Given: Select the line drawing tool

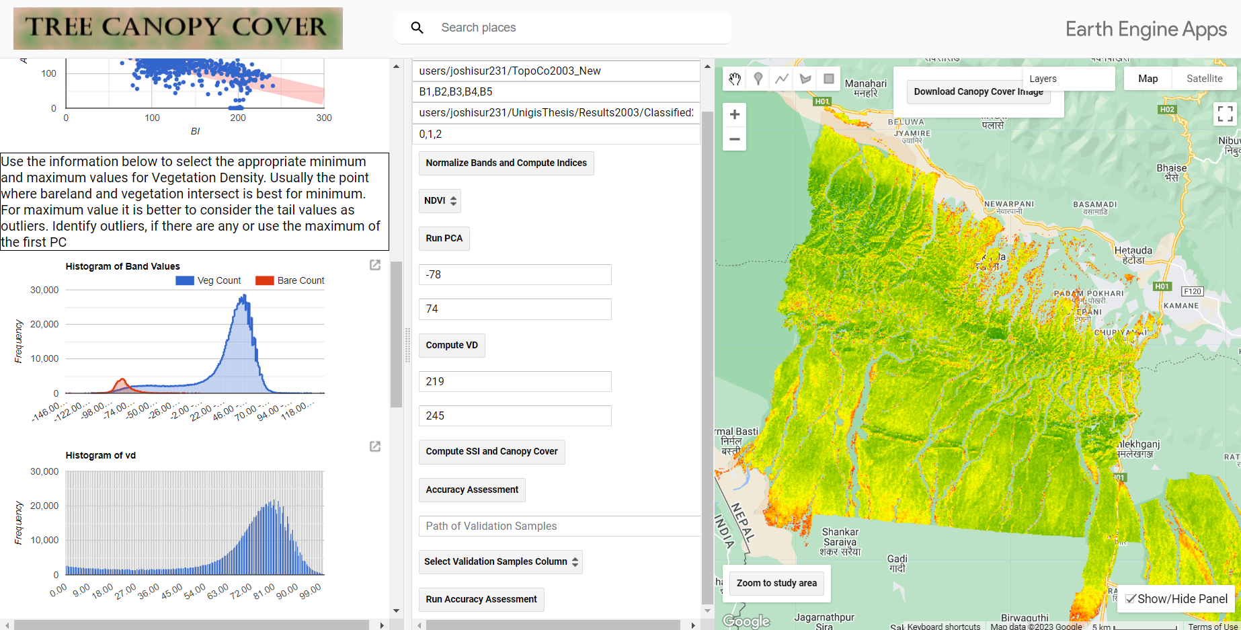Looking at the screenshot, I should [x=781, y=79].
